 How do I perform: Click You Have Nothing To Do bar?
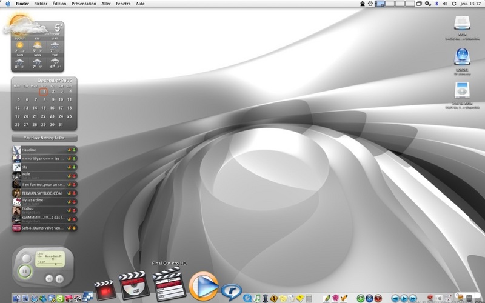tap(44, 138)
